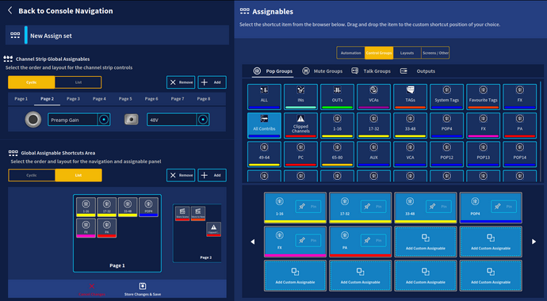Click Add in Channel Strip Global Assignables
Viewport: 547px width, 301px height.
[212, 82]
